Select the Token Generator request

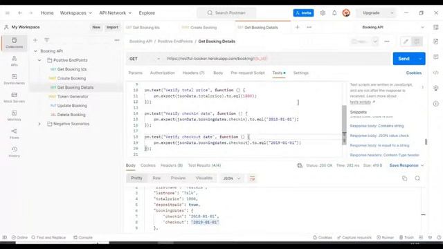(x=73, y=97)
